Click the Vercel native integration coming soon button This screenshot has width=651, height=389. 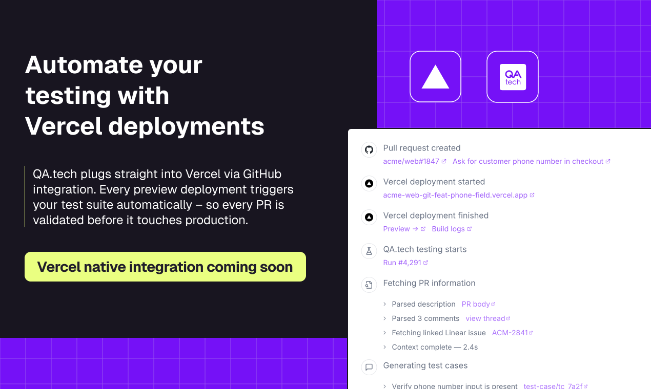pyautogui.click(x=165, y=266)
